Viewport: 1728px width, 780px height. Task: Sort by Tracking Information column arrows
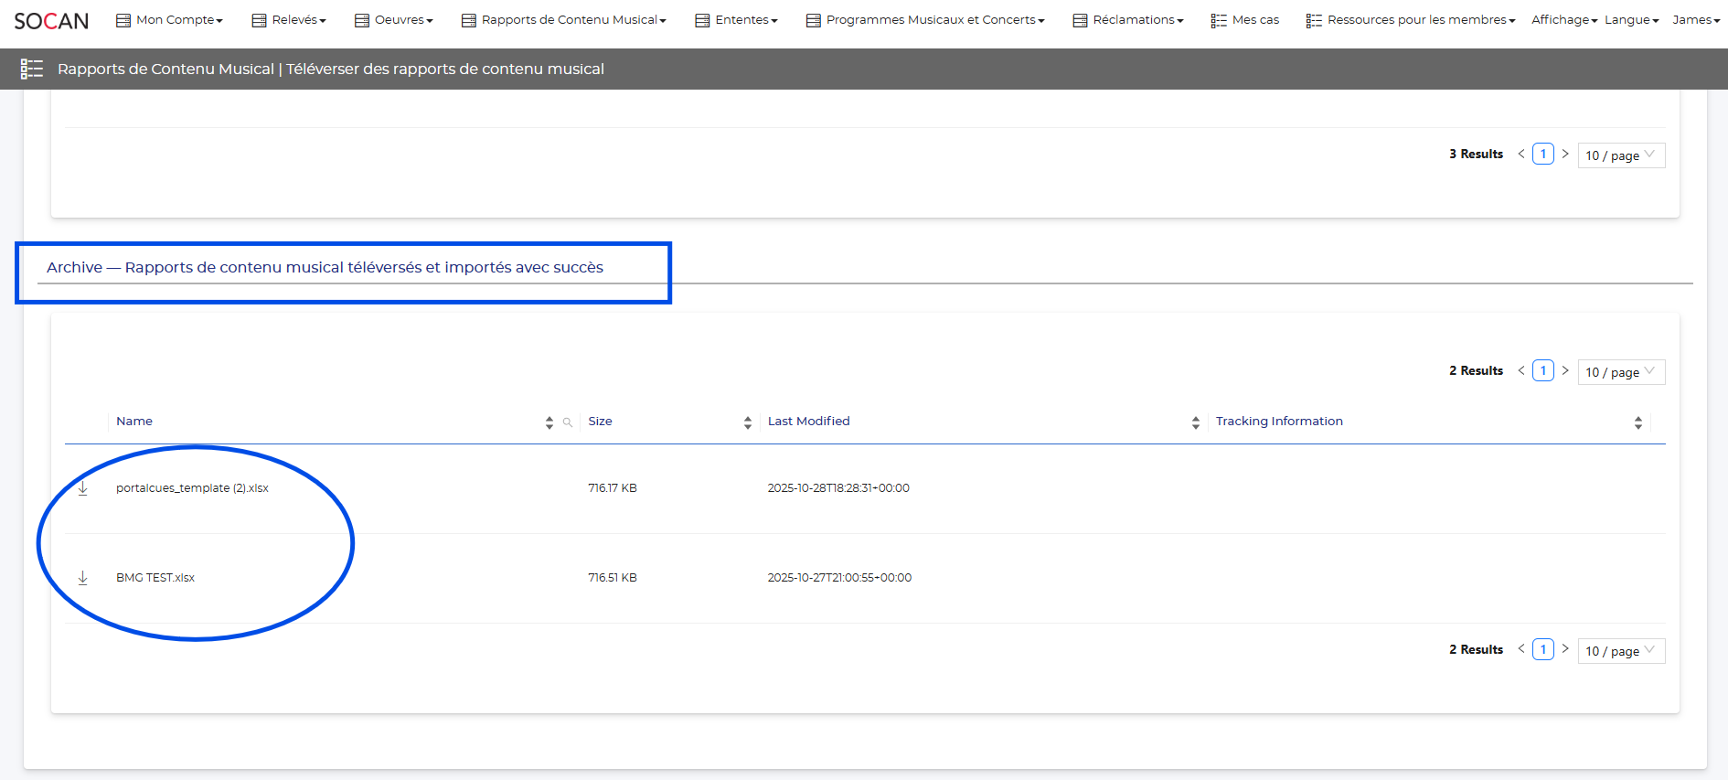[1637, 422]
